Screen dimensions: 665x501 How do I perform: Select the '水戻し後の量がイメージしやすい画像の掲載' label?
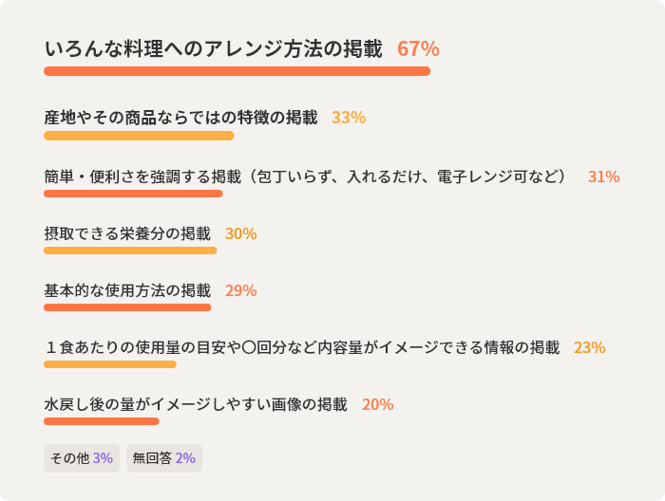click(196, 404)
